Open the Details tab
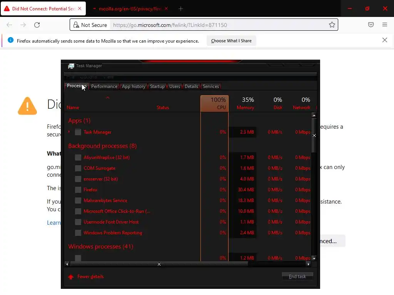This screenshot has width=394, height=295. point(191,86)
